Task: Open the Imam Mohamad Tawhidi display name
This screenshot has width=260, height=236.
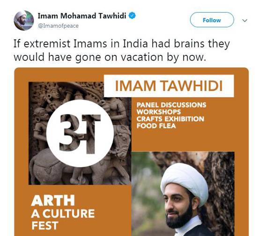Action: coord(82,16)
